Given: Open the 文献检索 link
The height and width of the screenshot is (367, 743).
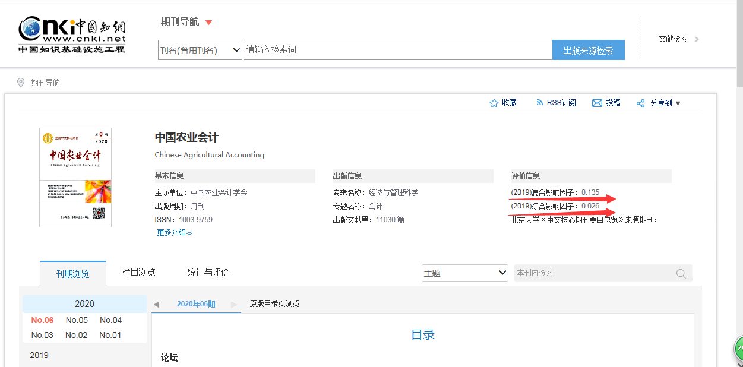Looking at the screenshot, I should (673, 39).
